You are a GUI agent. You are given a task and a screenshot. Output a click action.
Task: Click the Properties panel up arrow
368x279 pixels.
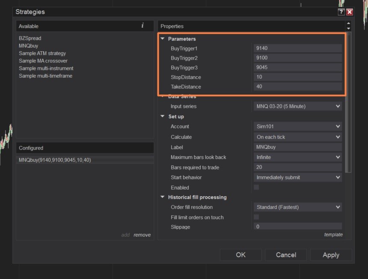click(x=348, y=24)
